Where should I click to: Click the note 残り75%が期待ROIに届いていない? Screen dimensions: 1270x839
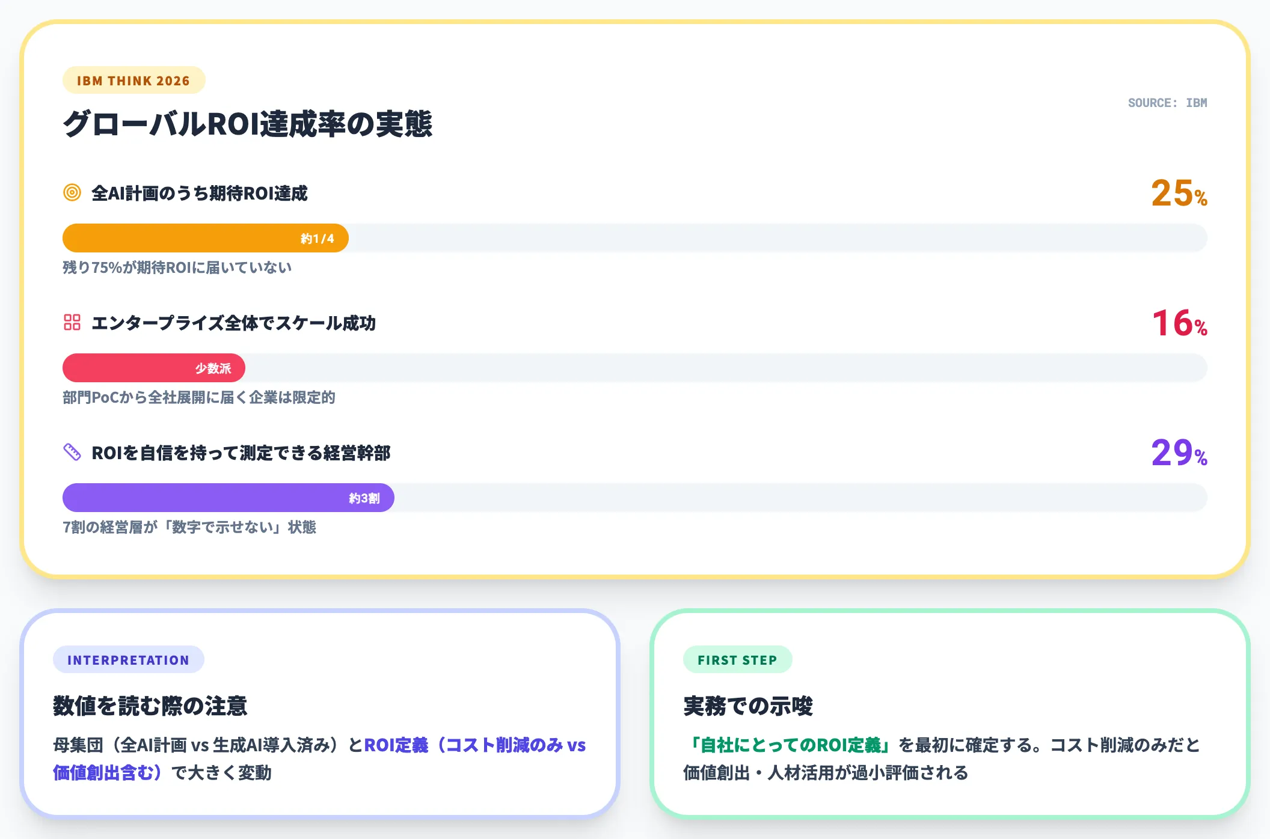[177, 267]
